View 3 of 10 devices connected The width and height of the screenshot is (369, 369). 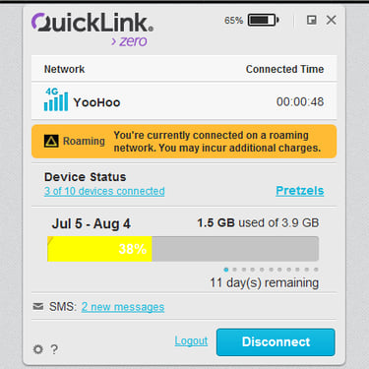pos(104,191)
